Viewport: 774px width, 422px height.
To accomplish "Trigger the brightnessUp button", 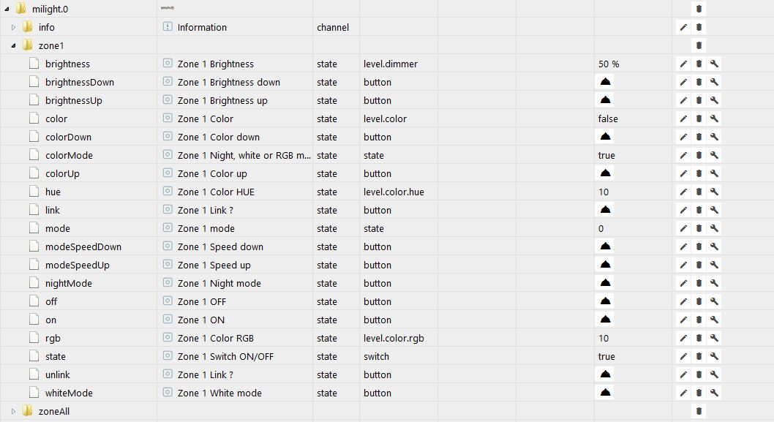I will [x=605, y=100].
